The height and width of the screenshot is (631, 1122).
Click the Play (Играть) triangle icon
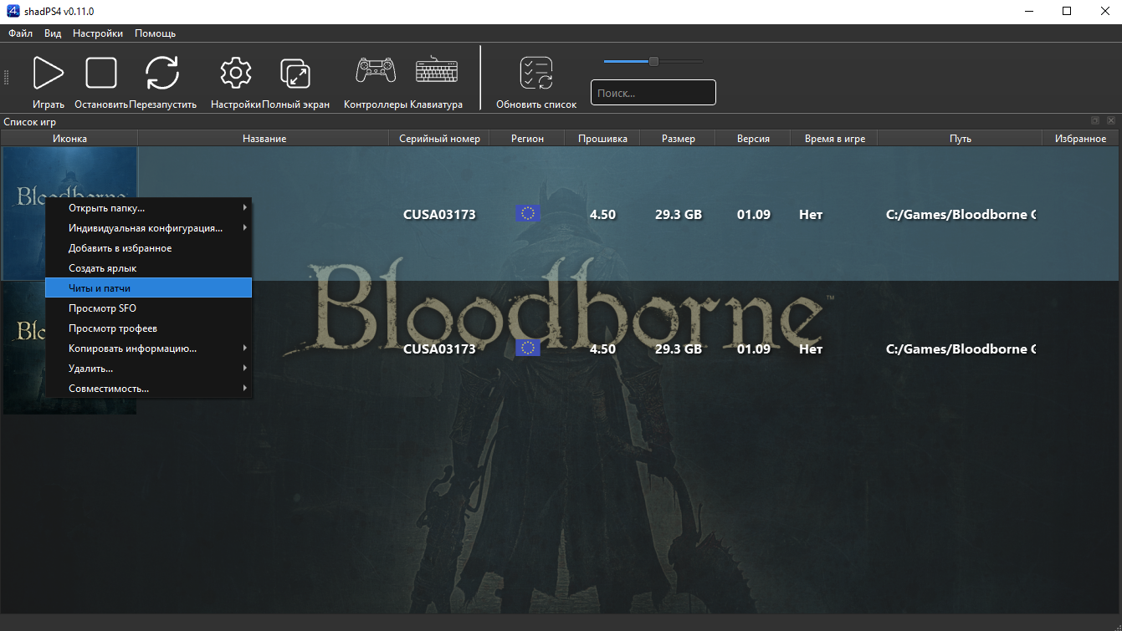click(49, 73)
